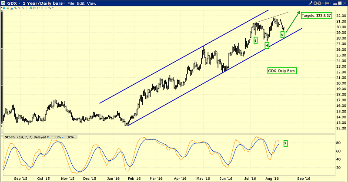Open the View menu
The image size is (348, 182).
[x=92, y=3]
